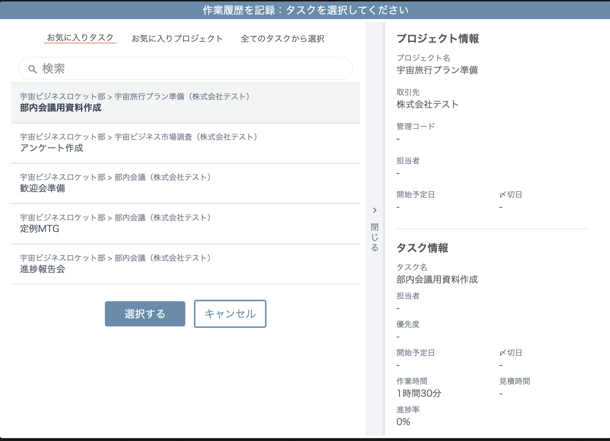Select the お気に入りタスク tab
The image size is (610, 441).
tap(80, 37)
